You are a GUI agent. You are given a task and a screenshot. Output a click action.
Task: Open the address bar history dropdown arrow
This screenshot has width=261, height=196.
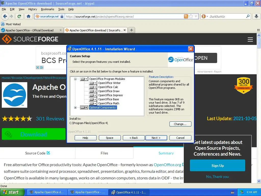click(x=196, y=16)
